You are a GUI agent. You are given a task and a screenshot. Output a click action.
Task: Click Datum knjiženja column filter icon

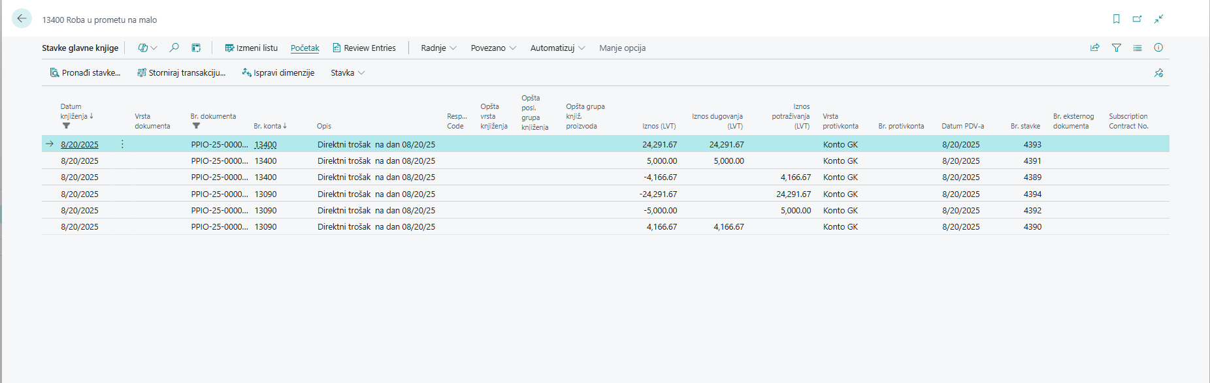point(66,126)
